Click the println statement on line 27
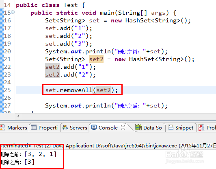Image resolution: width=216 pixels, height=169 pixels. click(x=106, y=106)
